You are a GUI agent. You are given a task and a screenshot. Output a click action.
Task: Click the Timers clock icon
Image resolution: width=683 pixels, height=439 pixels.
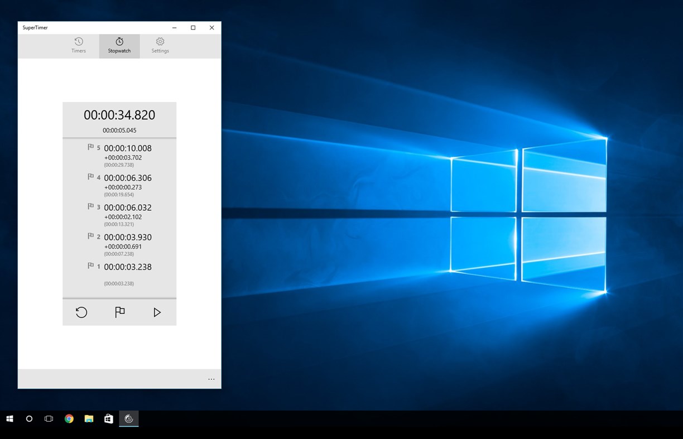point(78,41)
